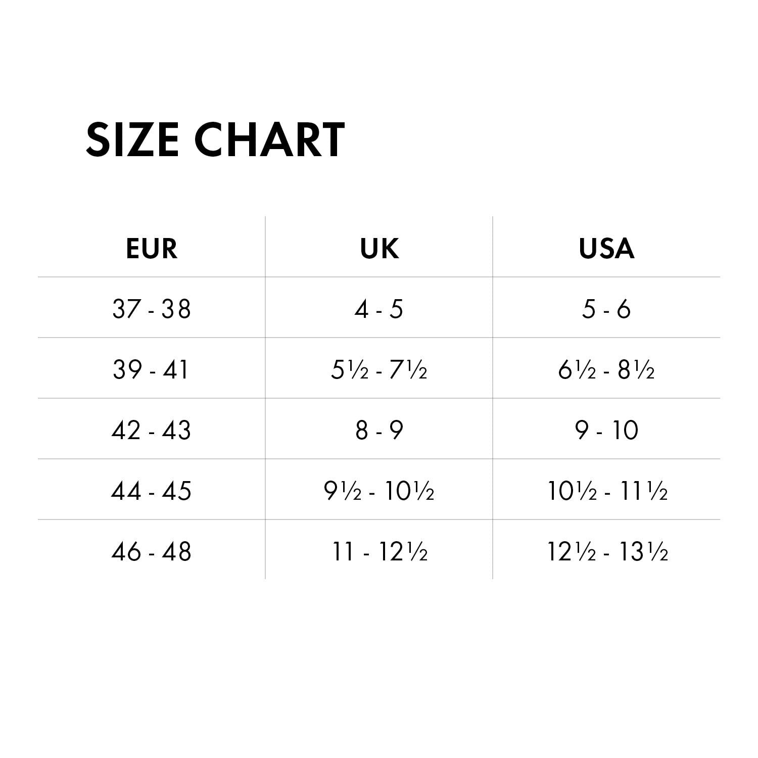Image resolution: width=758 pixels, height=758 pixels.
Task: Click the USA 5 - 6 cell
Action: pos(606,308)
